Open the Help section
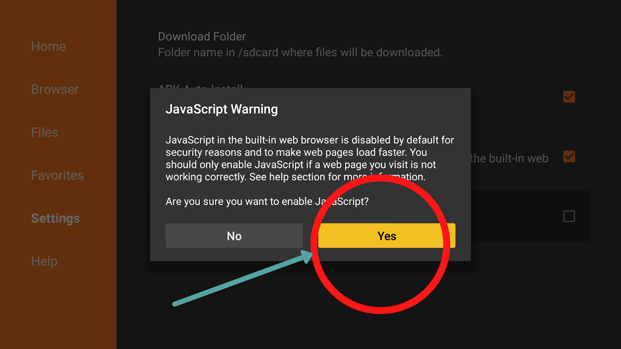This screenshot has width=621, height=349. pos(44,261)
